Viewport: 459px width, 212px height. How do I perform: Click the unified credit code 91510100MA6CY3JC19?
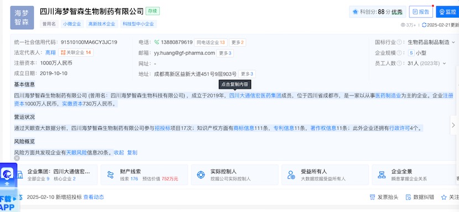(x=89, y=42)
